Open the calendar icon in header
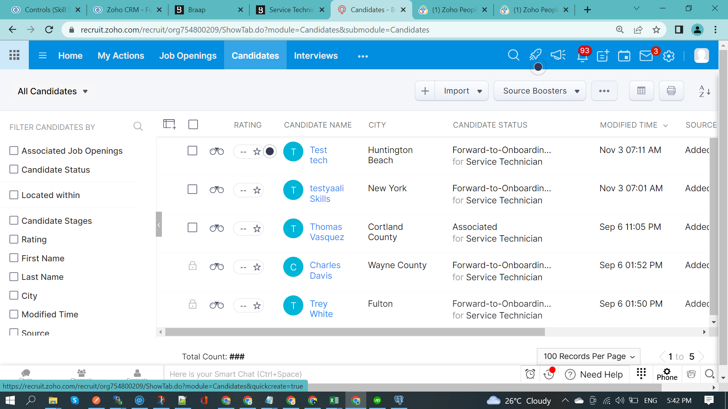 tap(624, 56)
